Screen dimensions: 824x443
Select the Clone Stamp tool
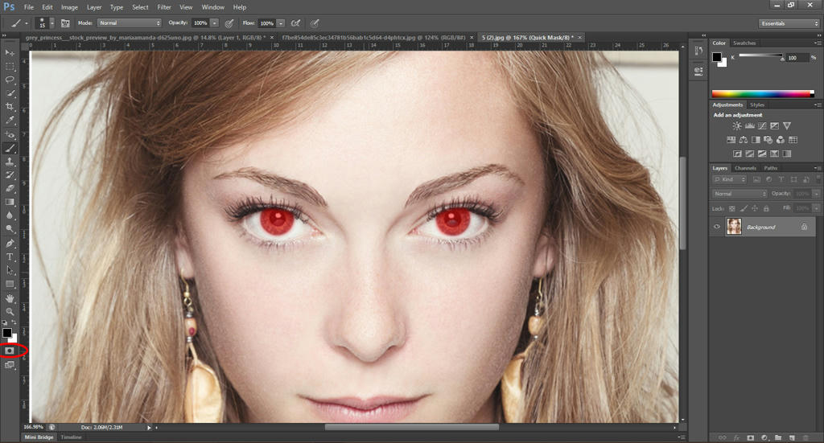coord(10,162)
